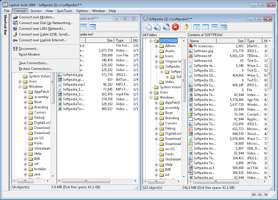Expand the Album folder in right tree
The height and width of the screenshot is (200, 278).
156,46
